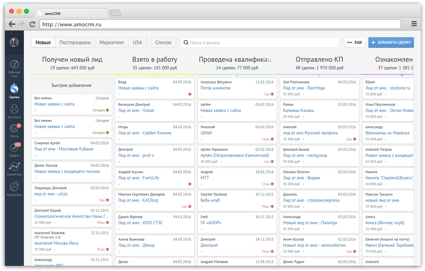
Task: Switch to the Новые pipeline tab
Action: [43, 43]
